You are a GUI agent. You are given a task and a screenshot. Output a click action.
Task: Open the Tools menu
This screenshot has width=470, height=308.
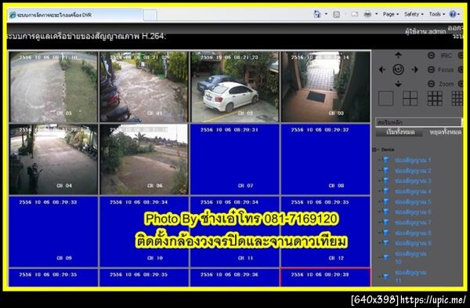pyautogui.click(x=437, y=14)
